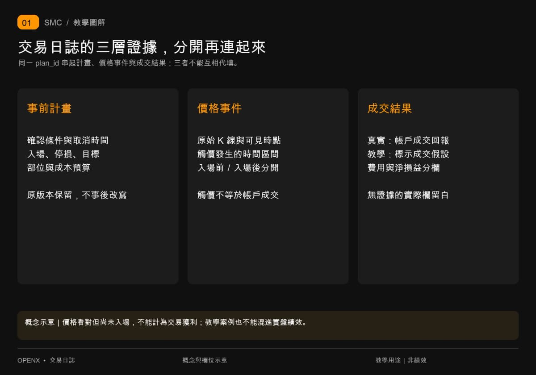536x375 pixels.
Task: Click the line 確認條件與取消時間
Action: 68,141
